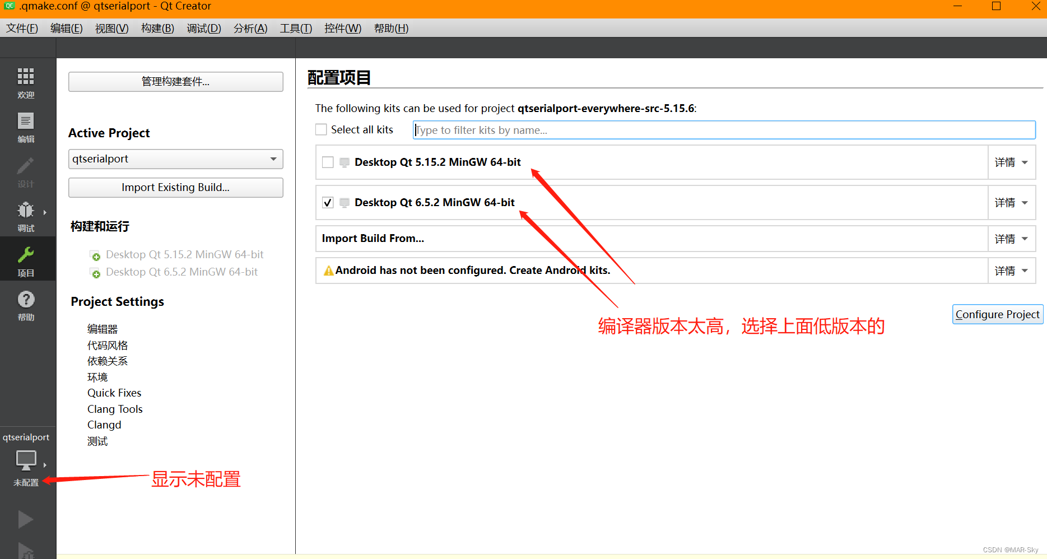Check the Select all kits checkbox
The height and width of the screenshot is (559, 1047).
tap(321, 129)
